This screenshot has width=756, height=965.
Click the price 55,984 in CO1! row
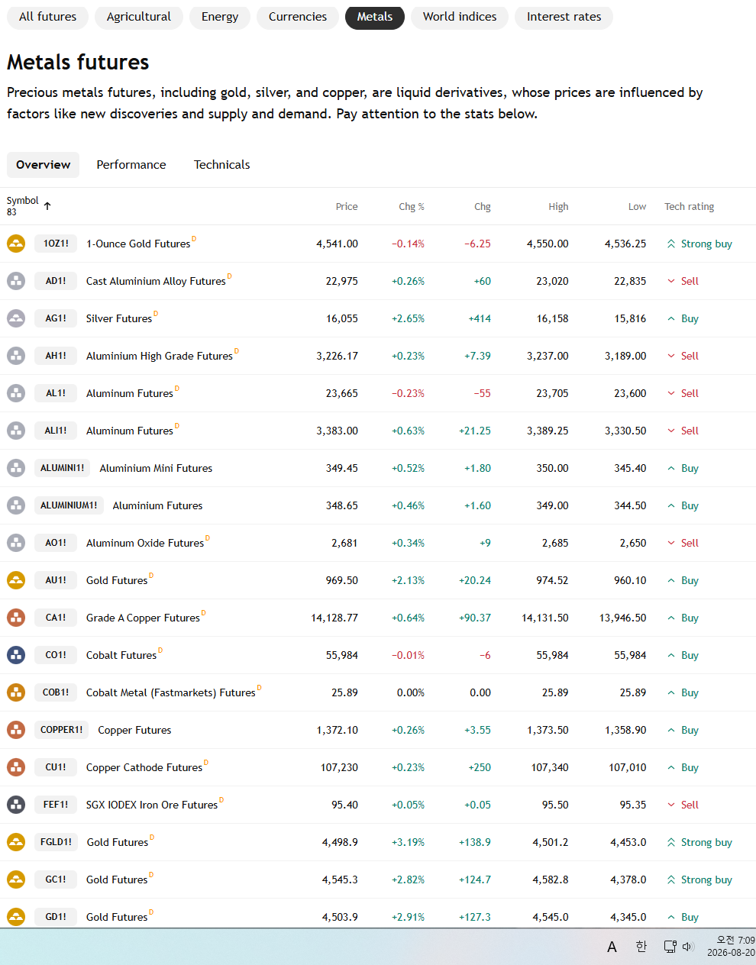pos(341,656)
